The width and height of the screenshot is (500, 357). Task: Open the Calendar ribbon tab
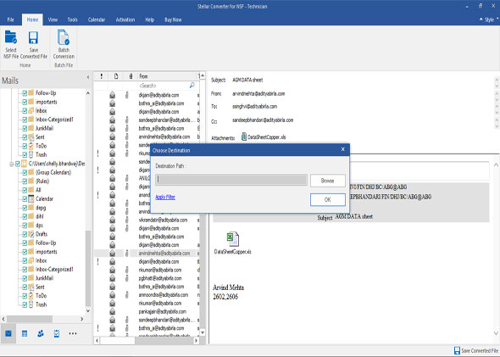tap(97, 20)
